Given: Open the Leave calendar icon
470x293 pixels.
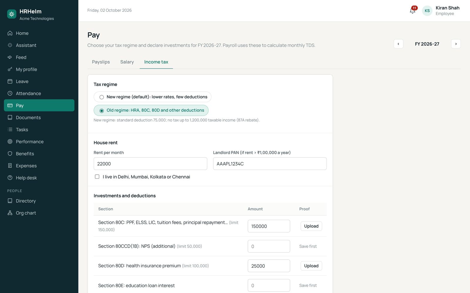Looking at the screenshot, I should pyautogui.click(x=10, y=81).
